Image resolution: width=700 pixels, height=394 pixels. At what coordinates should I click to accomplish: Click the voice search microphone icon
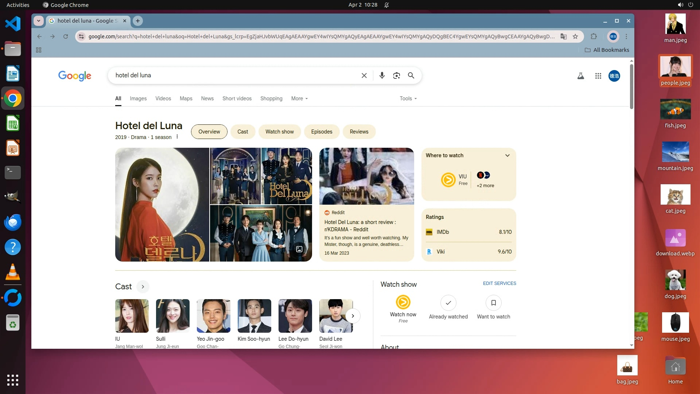(382, 76)
